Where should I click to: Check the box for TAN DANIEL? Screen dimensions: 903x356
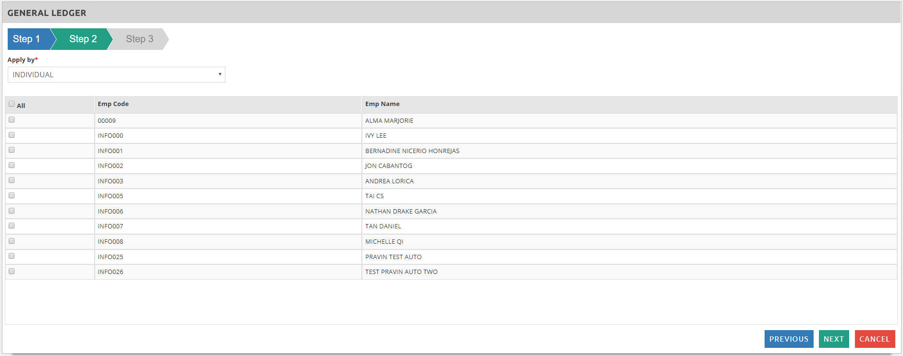point(12,225)
